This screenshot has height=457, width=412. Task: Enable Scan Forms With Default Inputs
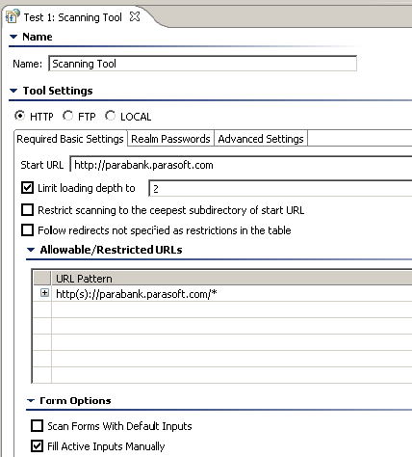[38, 426]
